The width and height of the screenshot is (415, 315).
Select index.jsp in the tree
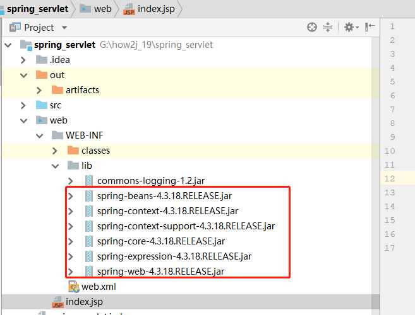(84, 302)
